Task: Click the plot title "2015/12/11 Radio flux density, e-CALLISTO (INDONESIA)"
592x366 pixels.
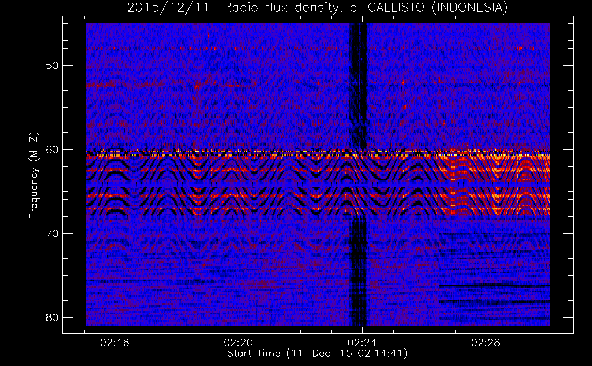Action: (317, 7)
